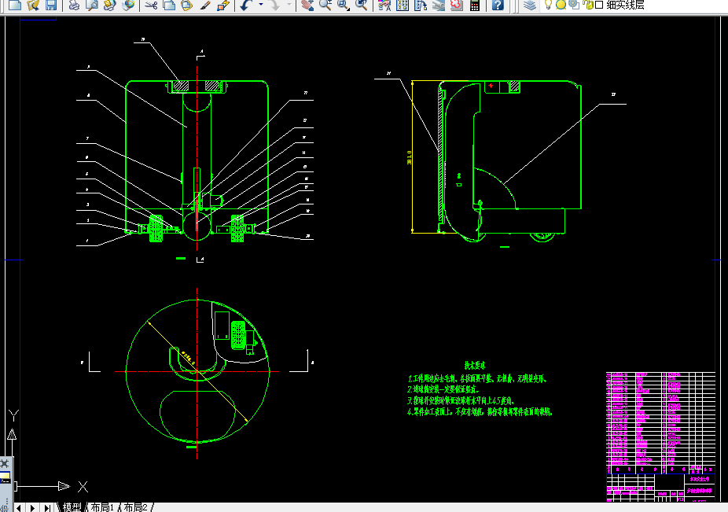The height and width of the screenshot is (512, 728).
Task: Launch the QuickCalc calculator icon
Action: (475, 5)
